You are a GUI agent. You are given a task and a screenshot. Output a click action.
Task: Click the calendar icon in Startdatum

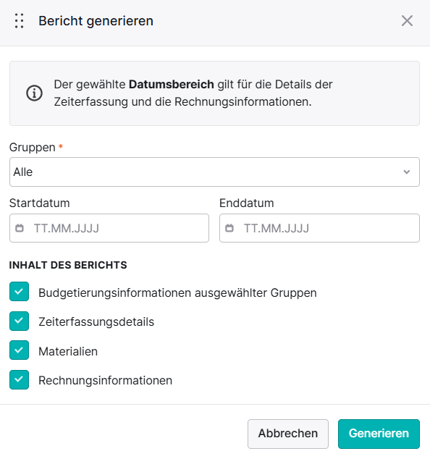pos(20,228)
